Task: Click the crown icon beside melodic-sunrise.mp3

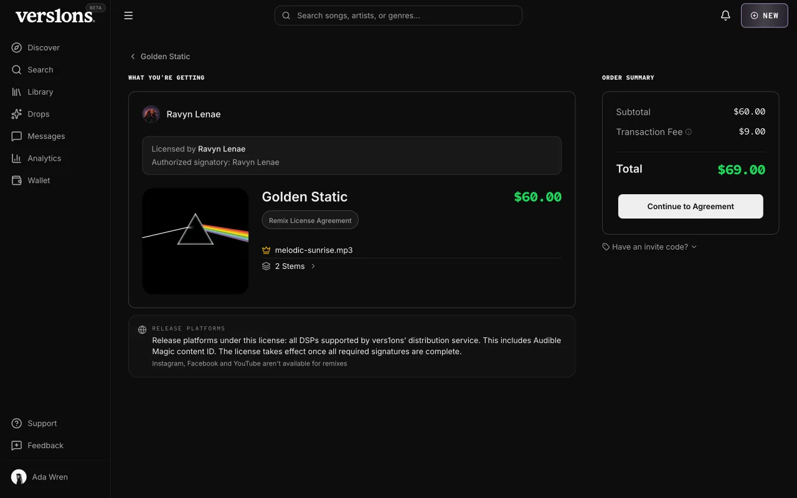Action: point(266,250)
